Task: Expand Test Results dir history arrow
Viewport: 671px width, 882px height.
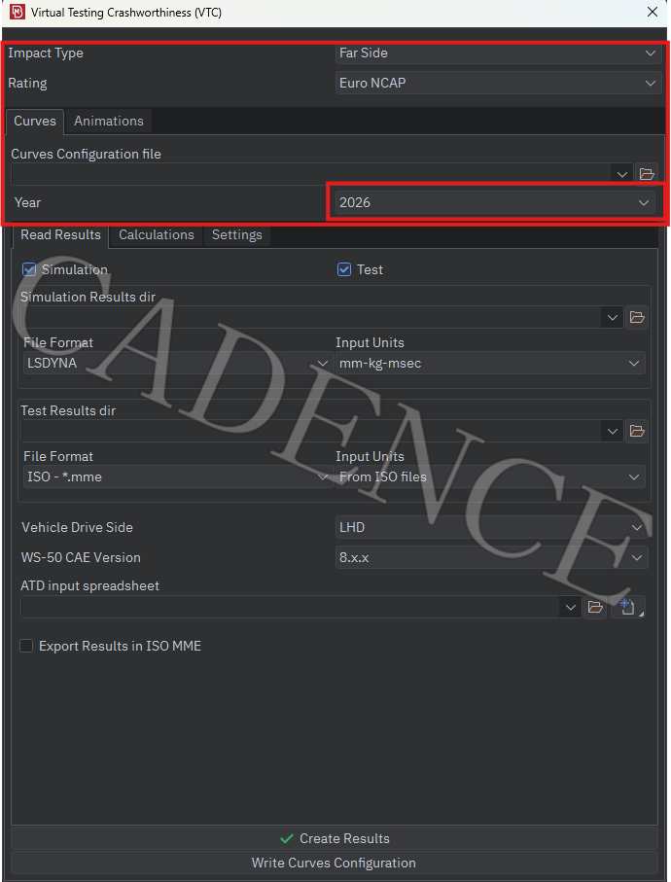Action: click(613, 432)
